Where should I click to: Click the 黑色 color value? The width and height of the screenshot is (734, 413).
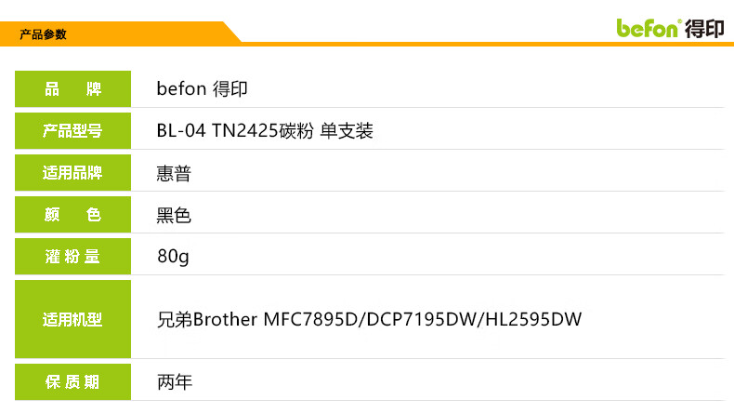(x=174, y=215)
